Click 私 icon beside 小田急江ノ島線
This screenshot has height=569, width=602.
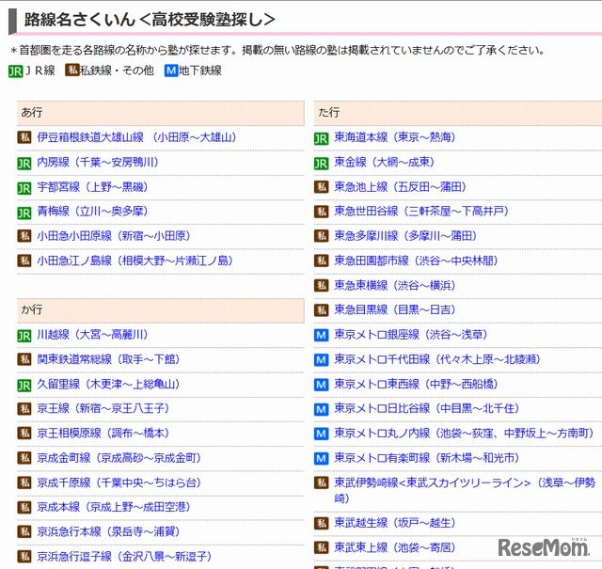click(24, 261)
